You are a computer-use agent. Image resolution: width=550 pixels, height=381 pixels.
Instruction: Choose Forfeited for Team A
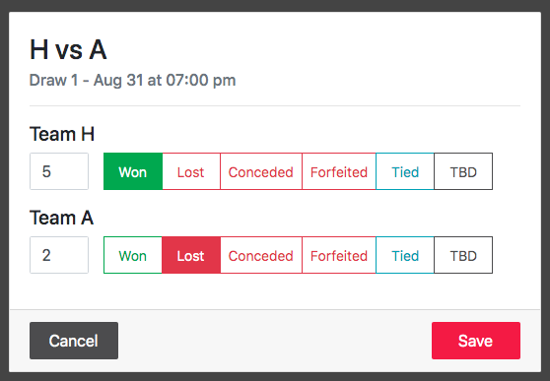pyautogui.click(x=339, y=255)
